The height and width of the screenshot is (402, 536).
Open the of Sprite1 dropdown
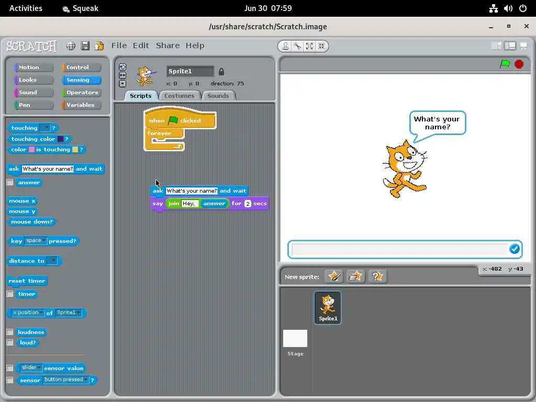(x=69, y=313)
